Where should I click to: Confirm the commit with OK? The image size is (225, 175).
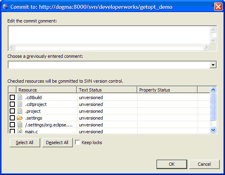coord(172,164)
